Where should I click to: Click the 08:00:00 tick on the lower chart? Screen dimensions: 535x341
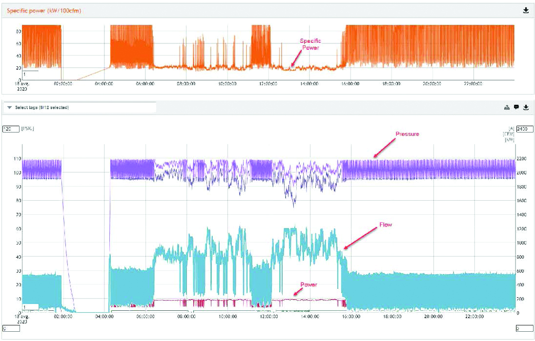point(186,317)
